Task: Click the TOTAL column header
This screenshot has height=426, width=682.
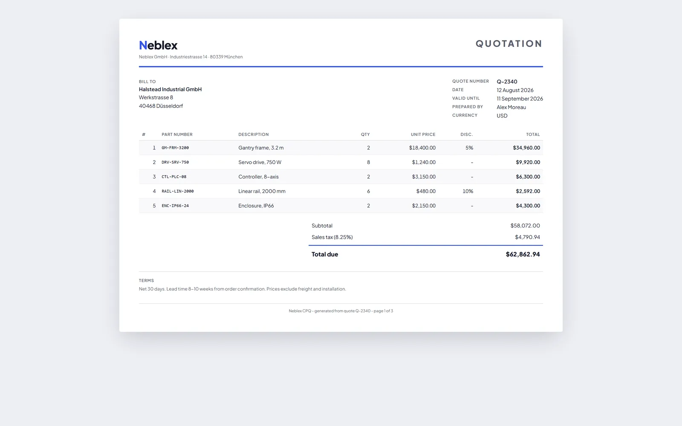Action: click(x=533, y=135)
